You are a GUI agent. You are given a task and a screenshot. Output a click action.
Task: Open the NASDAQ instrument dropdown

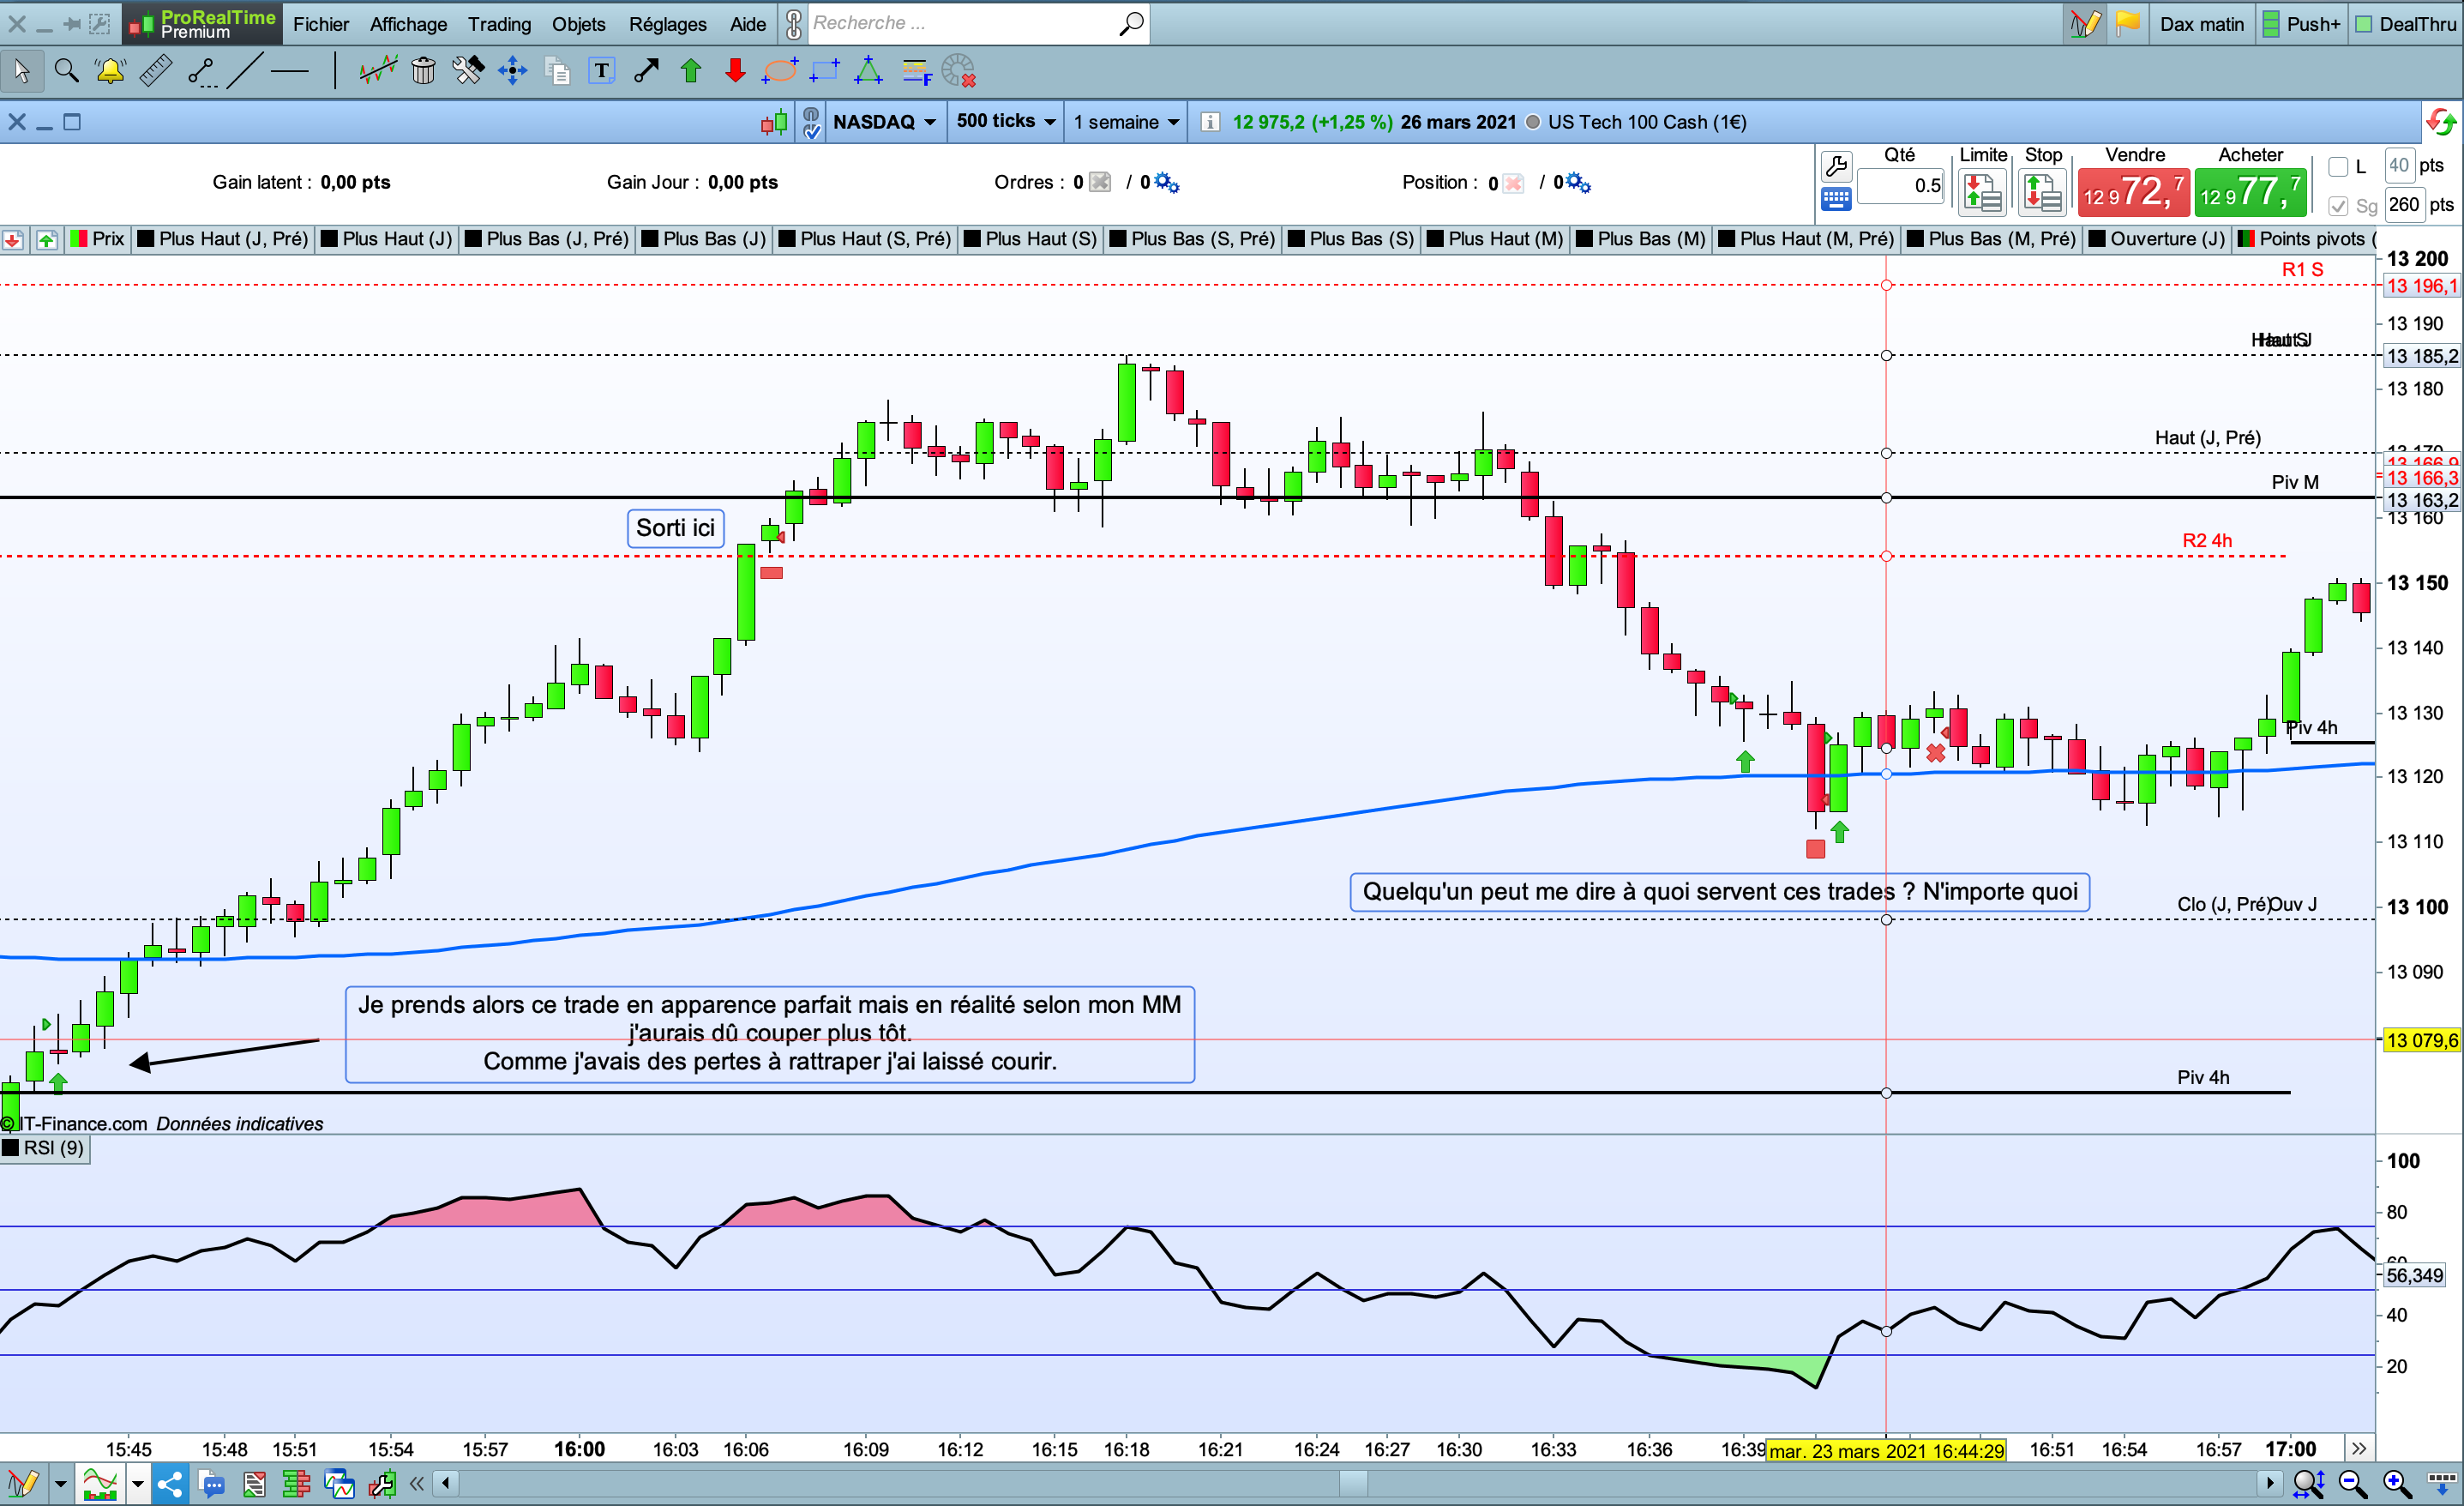[884, 122]
